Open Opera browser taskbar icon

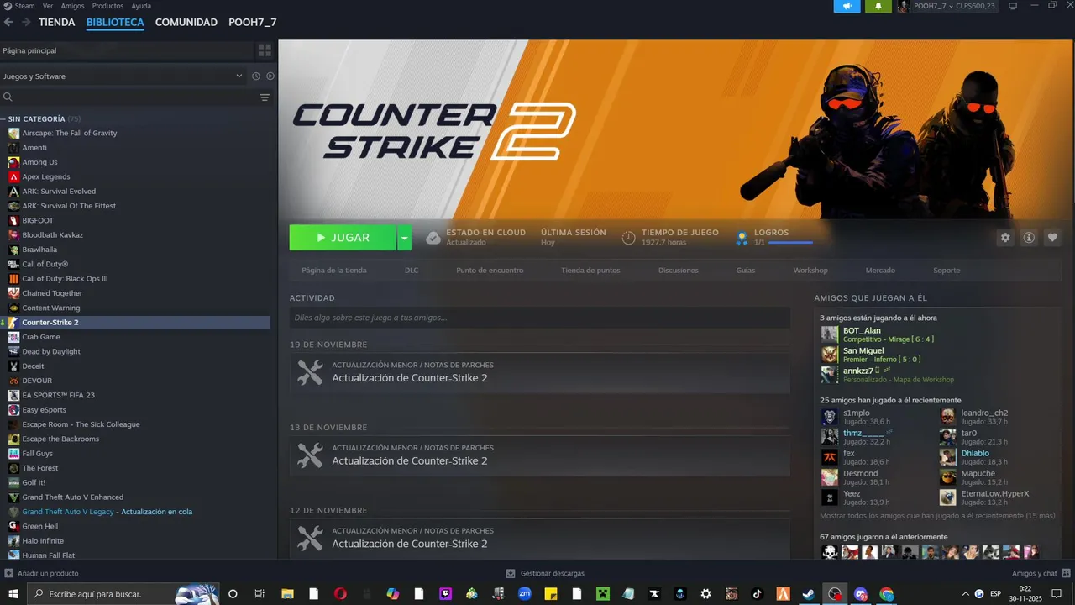(340, 594)
